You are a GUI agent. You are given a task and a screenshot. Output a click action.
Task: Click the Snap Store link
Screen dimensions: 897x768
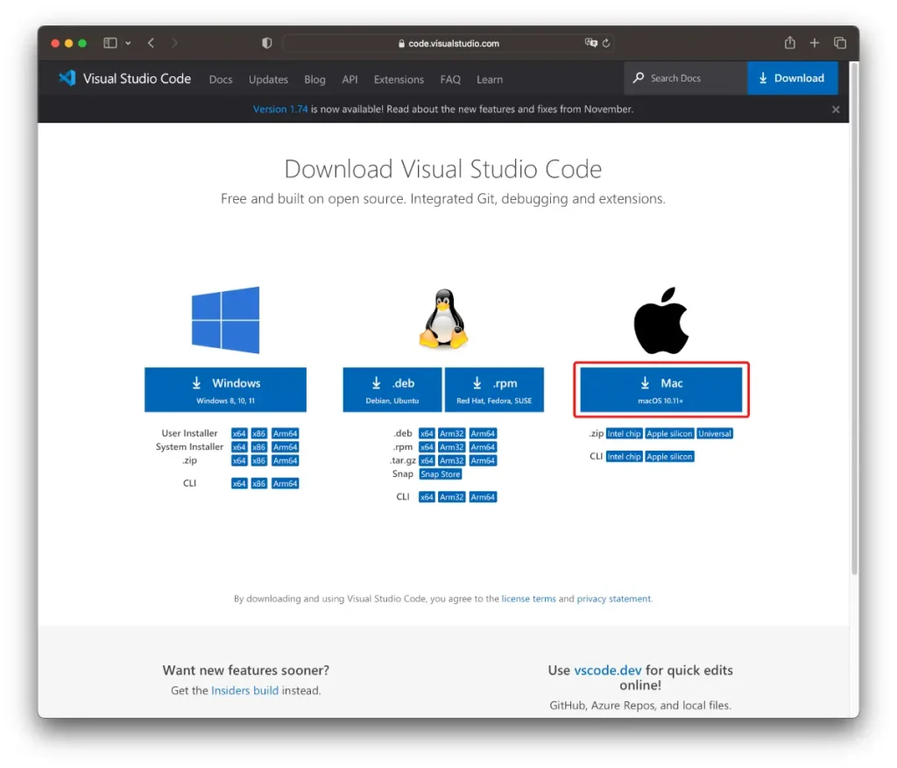click(x=440, y=474)
